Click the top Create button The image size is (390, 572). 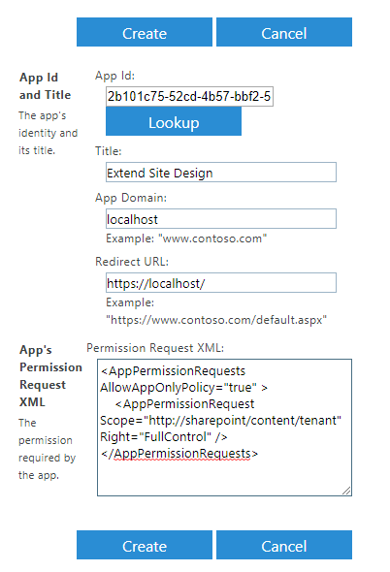[145, 32]
